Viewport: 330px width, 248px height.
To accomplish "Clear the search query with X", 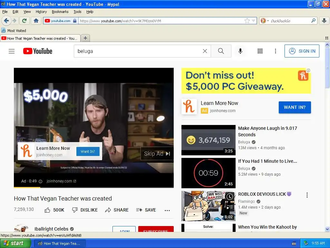I will pos(205,51).
